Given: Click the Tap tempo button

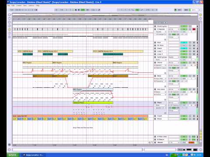Looking at the screenshot, I should [12, 10].
